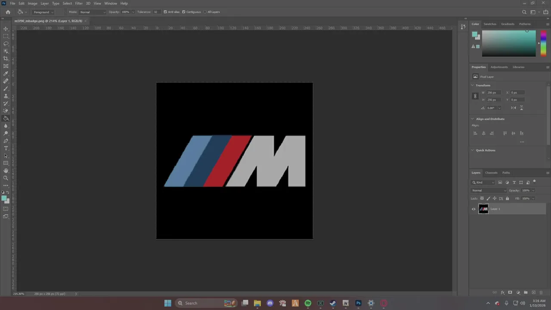This screenshot has width=551, height=310.
Task: Select the Paint Bucket tool
Action: pyautogui.click(x=6, y=118)
